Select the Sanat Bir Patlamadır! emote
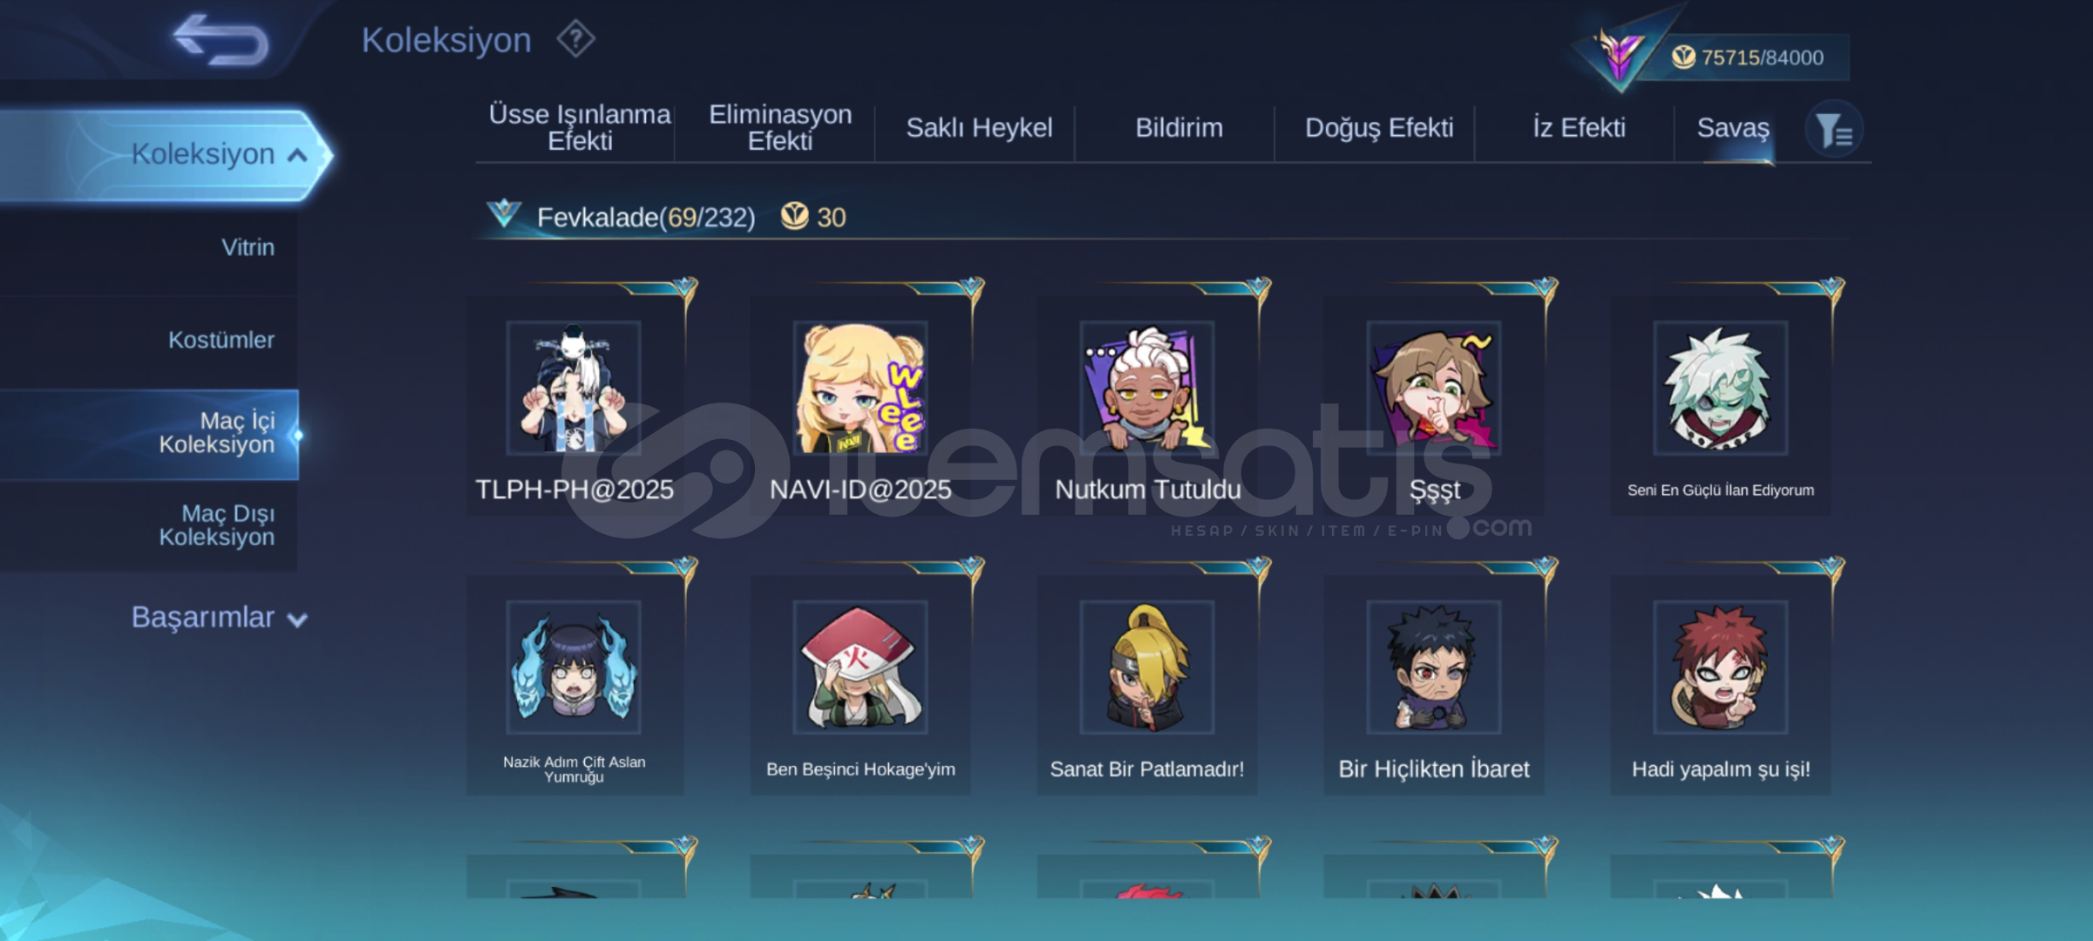Screen dimensions: 2093x941 [1147, 685]
